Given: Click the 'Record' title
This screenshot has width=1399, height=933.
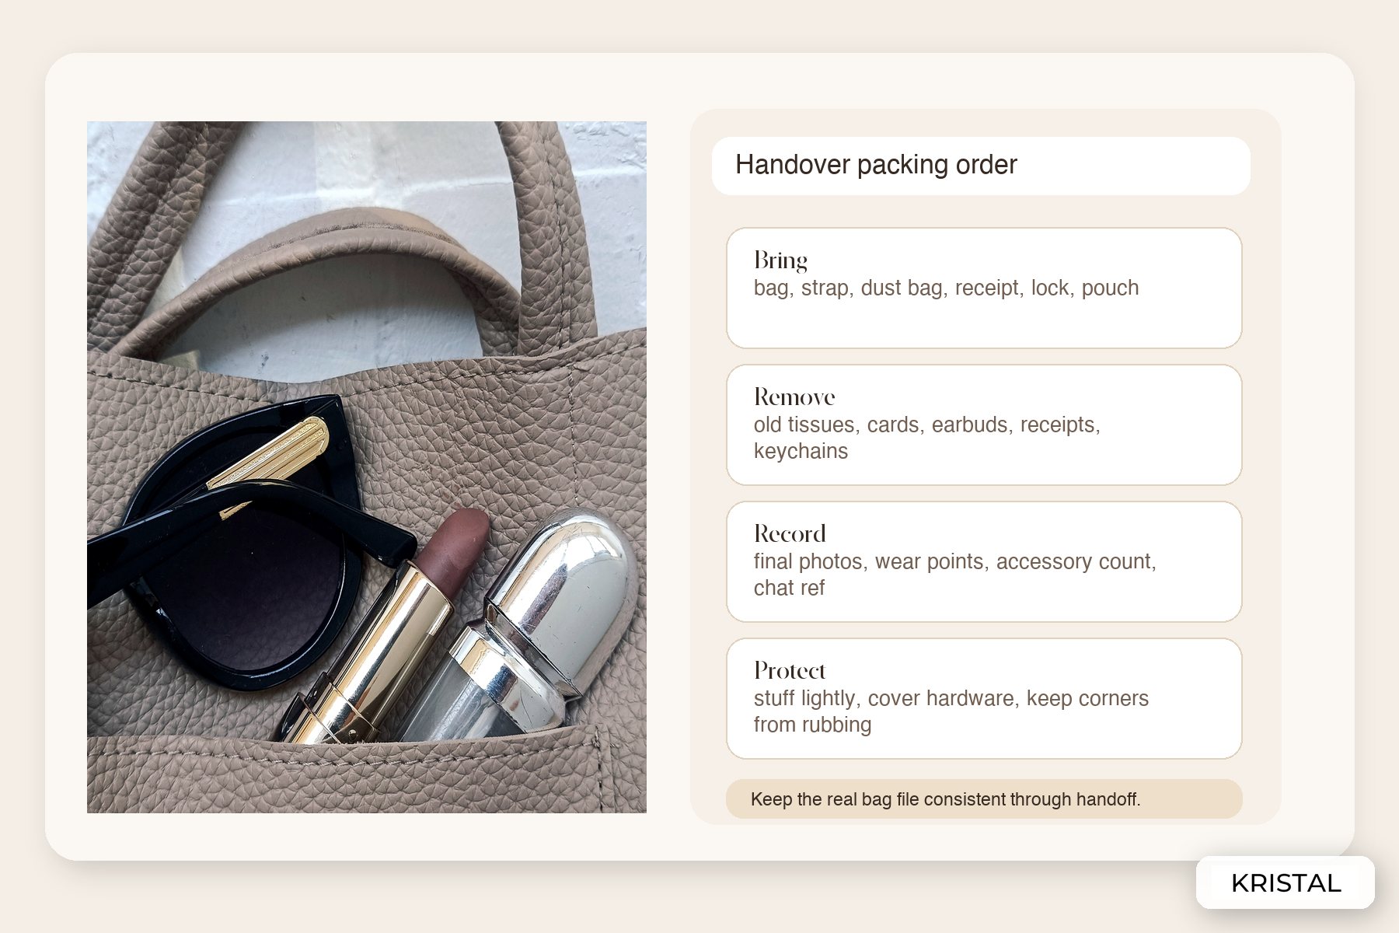Looking at the screenshot, I should [x=790, y=534].
